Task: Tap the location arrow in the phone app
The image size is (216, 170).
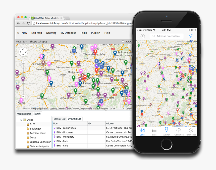Action: tap(190, 36)
